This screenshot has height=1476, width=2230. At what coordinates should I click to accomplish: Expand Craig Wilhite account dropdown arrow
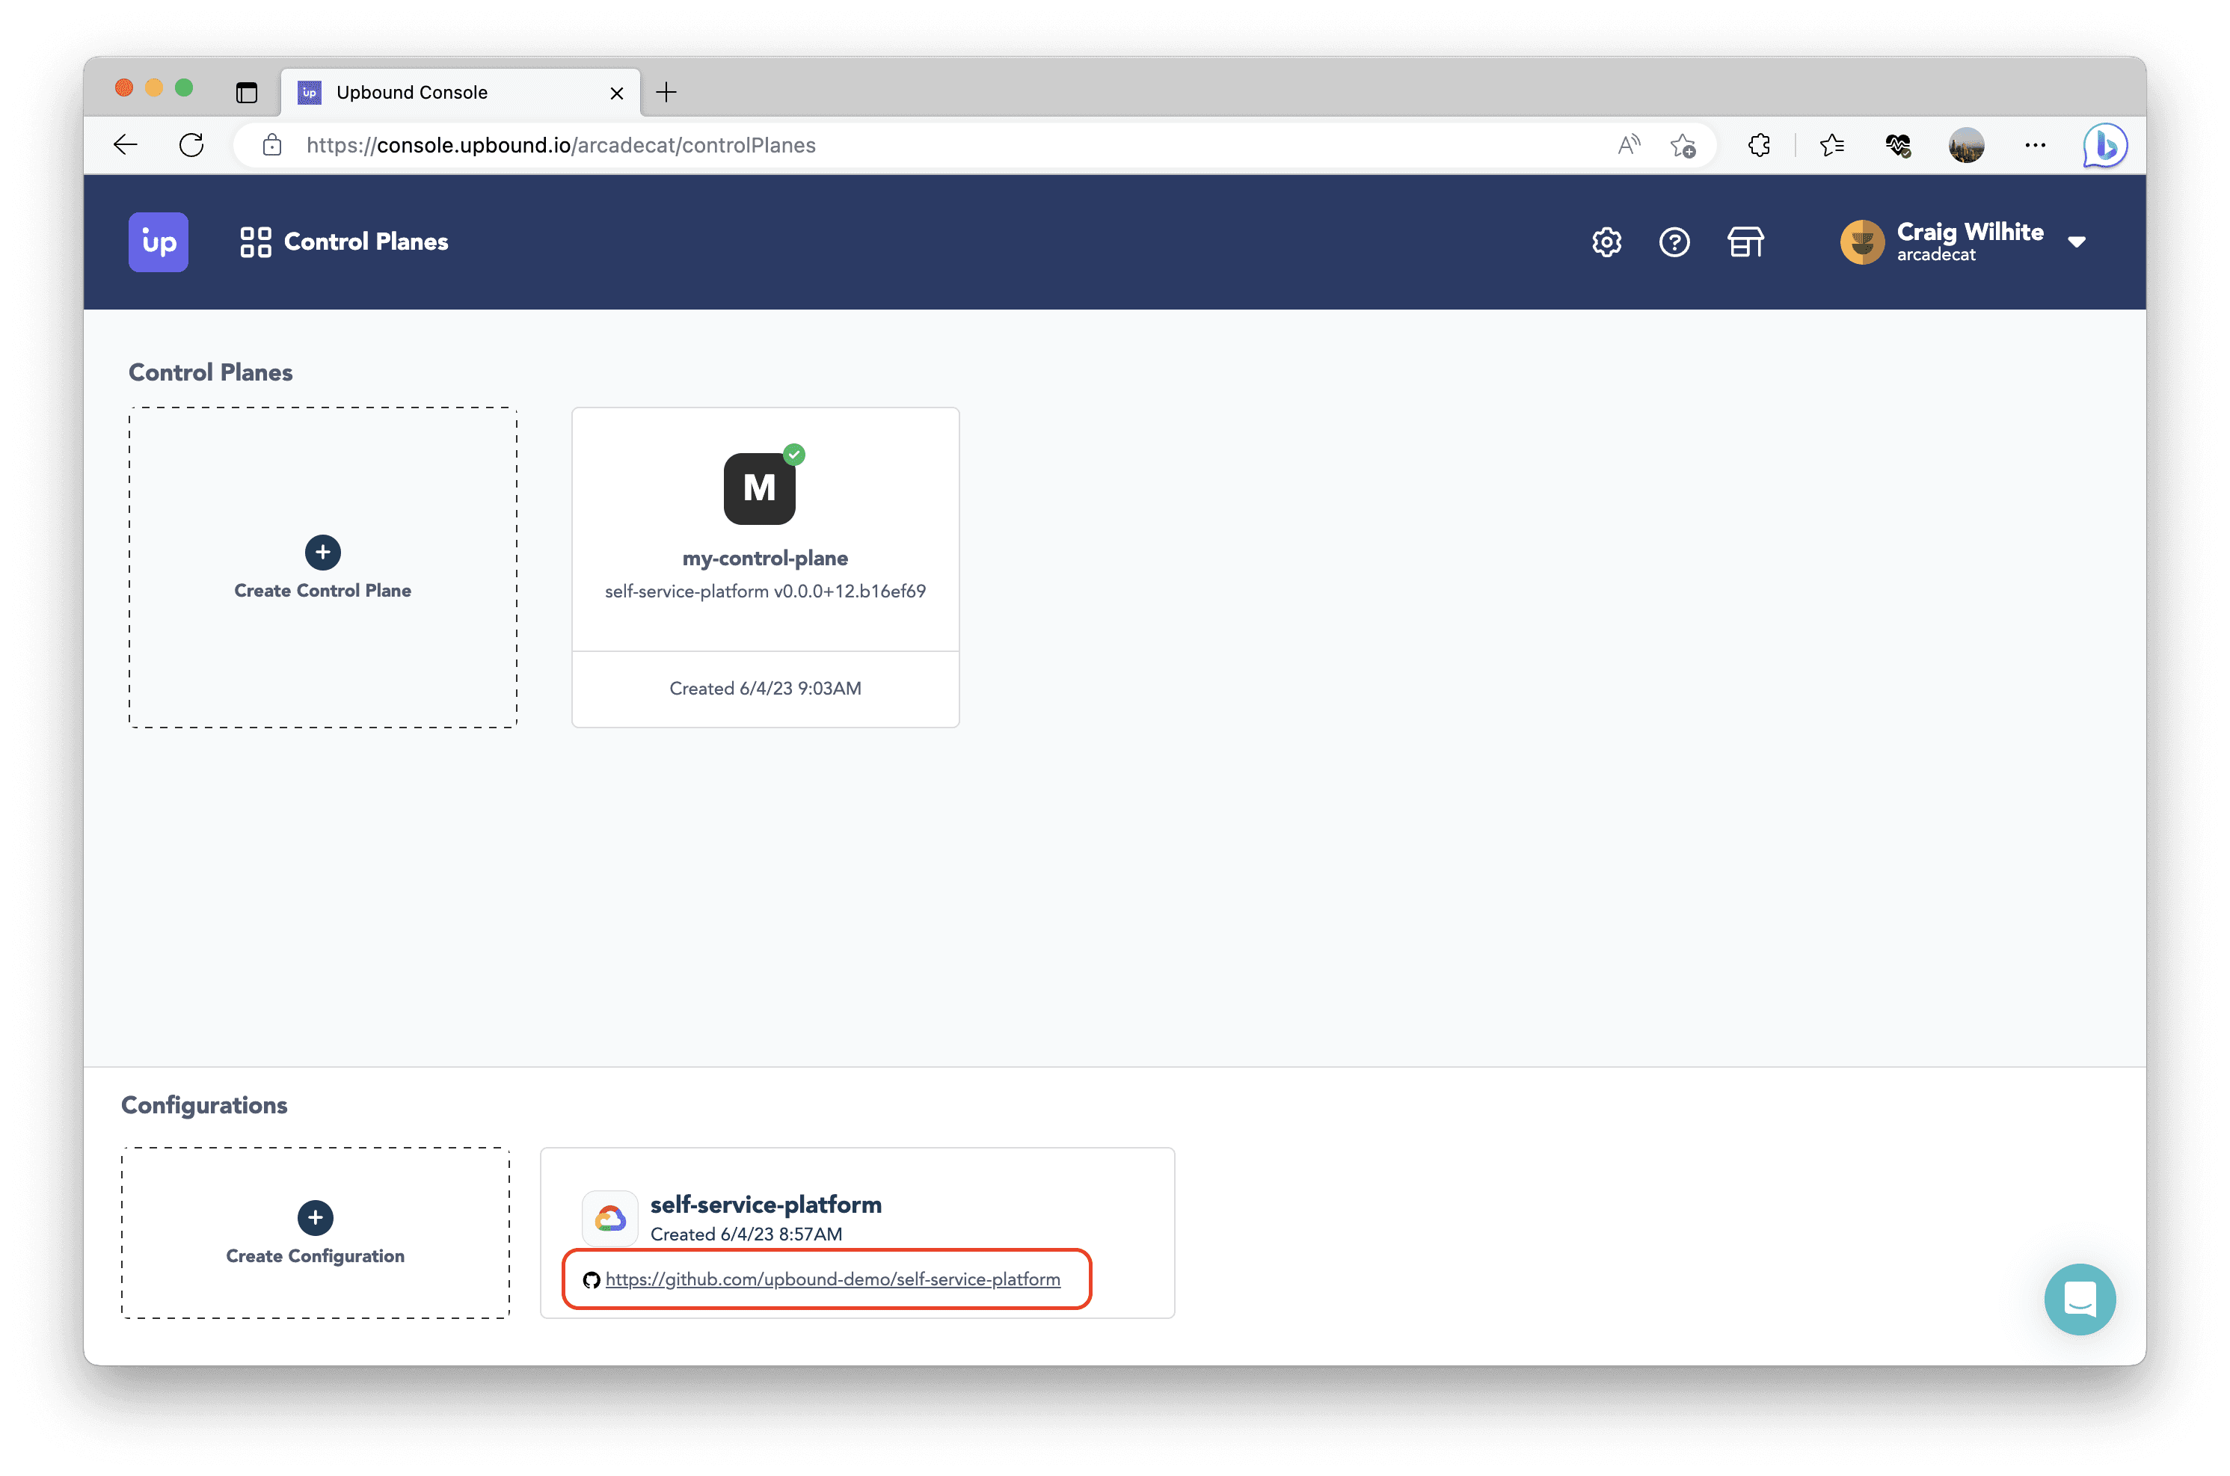2077,242
